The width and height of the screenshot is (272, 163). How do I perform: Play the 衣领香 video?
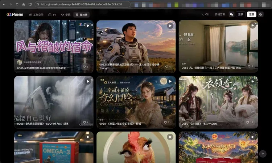252,81
